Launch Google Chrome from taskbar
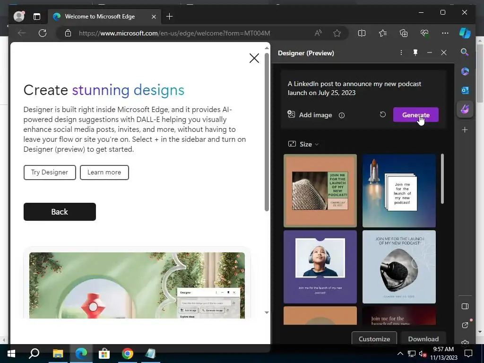The width and height of the screenshot is (484, 363). click(x=128, y=354)
